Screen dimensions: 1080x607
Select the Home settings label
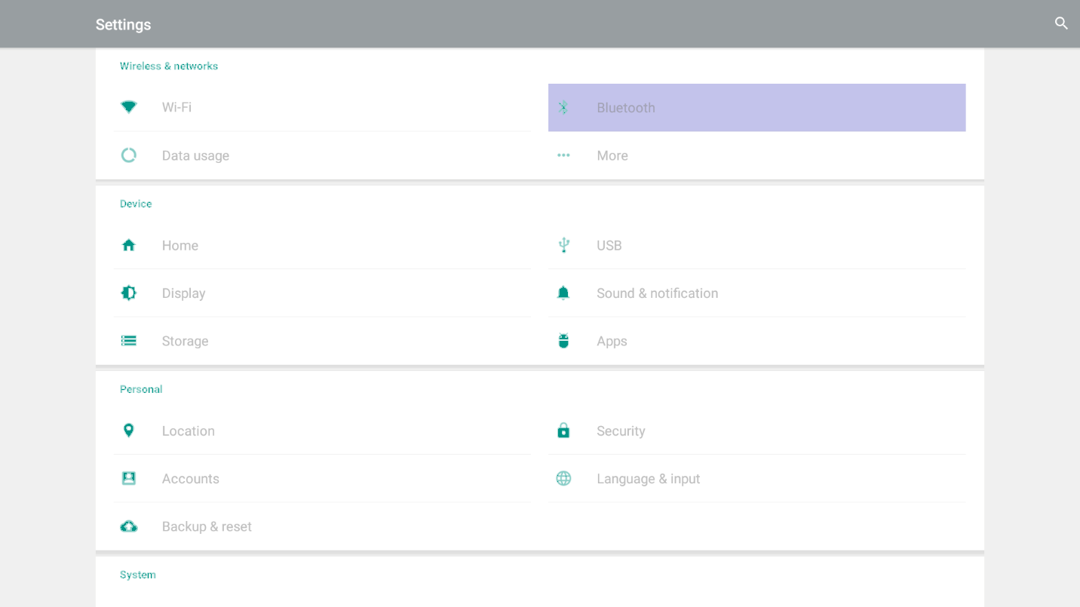[180, 245]
